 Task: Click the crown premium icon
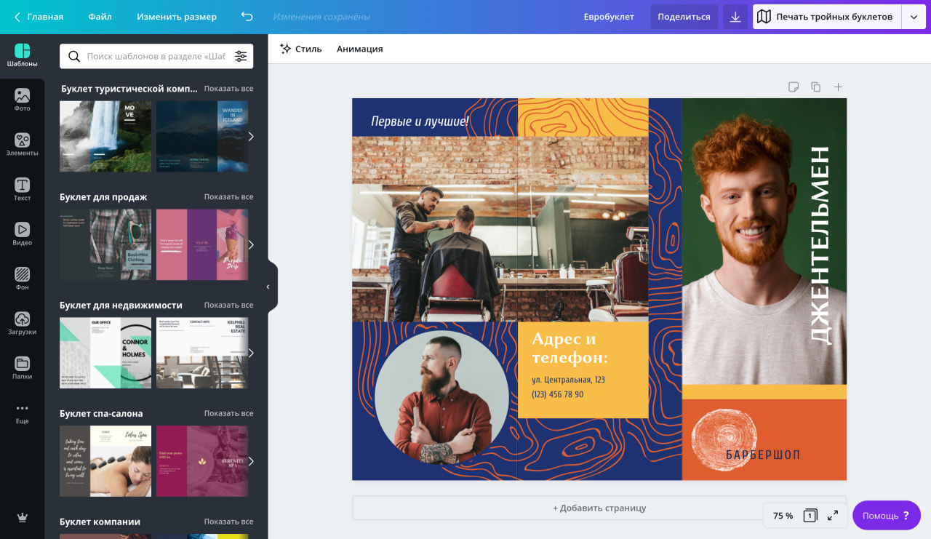[x=22, y=517]
